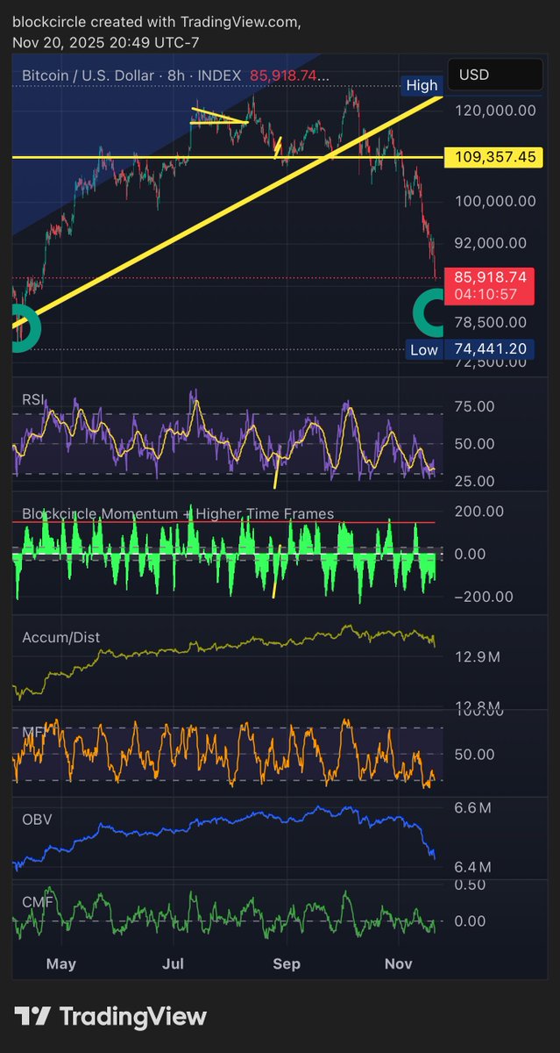Image resolution: width=560 pixels, height=1053 pixels.
Task: Click the 78,500.00 price axis value
Action: [x=491, y=323]
